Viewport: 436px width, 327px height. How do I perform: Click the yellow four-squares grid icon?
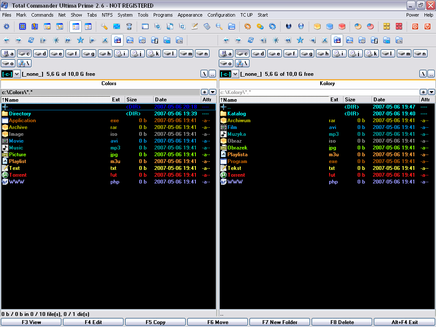coord(387,26)
